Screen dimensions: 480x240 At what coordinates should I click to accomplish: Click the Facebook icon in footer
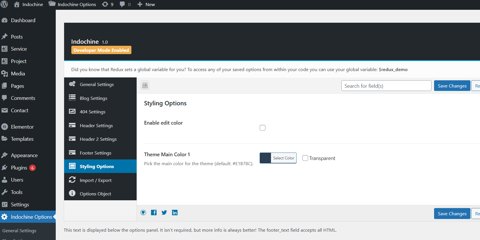pyautogui.click(x=154, y=213)
